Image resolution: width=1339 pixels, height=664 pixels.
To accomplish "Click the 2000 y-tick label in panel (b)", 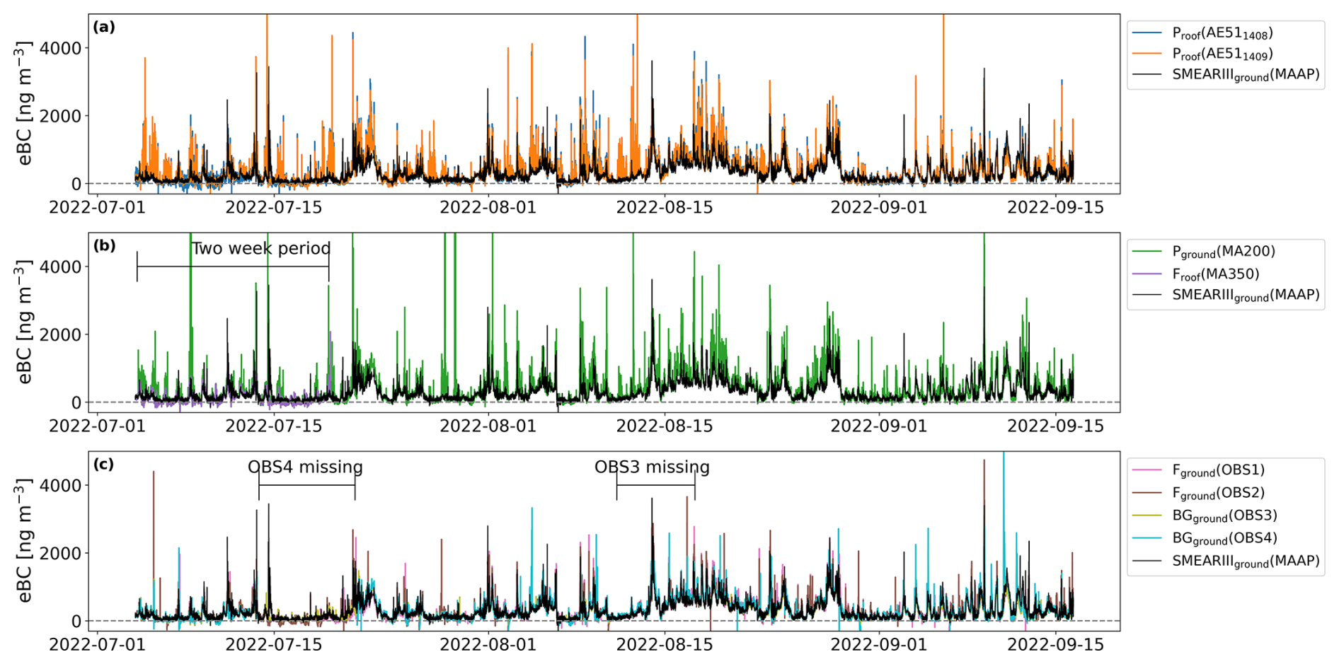I will coord(62,334).
